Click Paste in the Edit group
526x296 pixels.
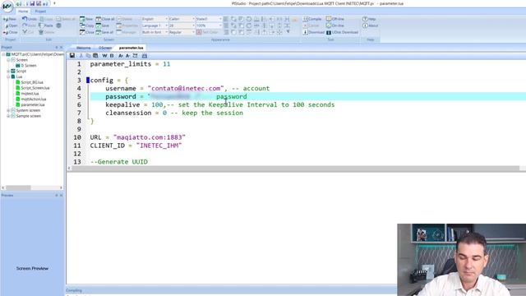pos(46,25)
